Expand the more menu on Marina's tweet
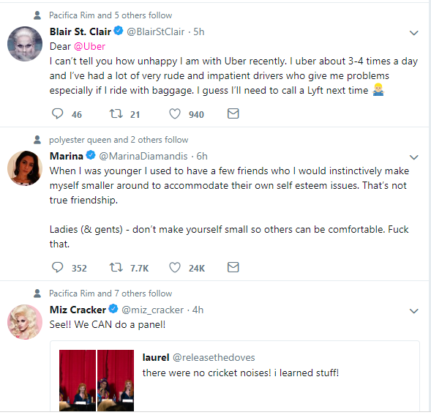The image size is (431, 415). tap(413, 157)
